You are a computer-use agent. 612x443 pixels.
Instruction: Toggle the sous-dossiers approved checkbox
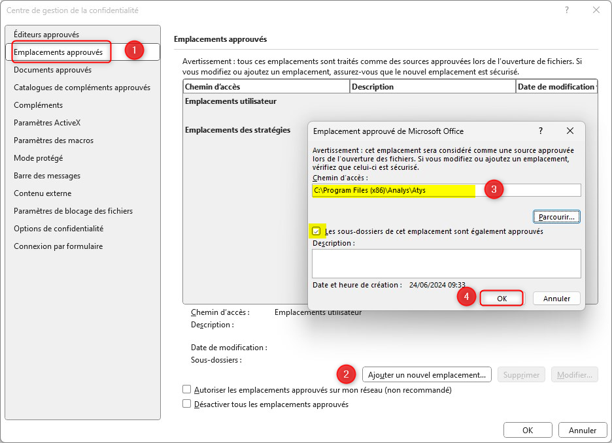point(317,231)
